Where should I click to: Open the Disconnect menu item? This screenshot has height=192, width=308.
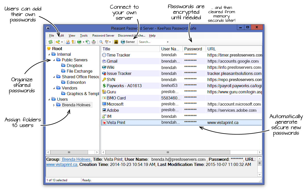pos(132,36)
